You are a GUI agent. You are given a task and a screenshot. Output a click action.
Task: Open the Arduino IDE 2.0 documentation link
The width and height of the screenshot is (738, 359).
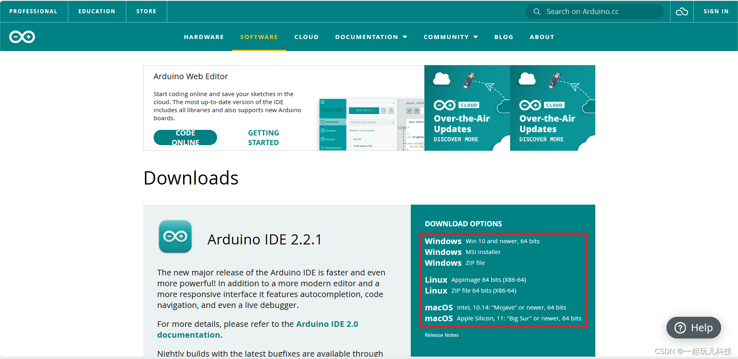258,330
